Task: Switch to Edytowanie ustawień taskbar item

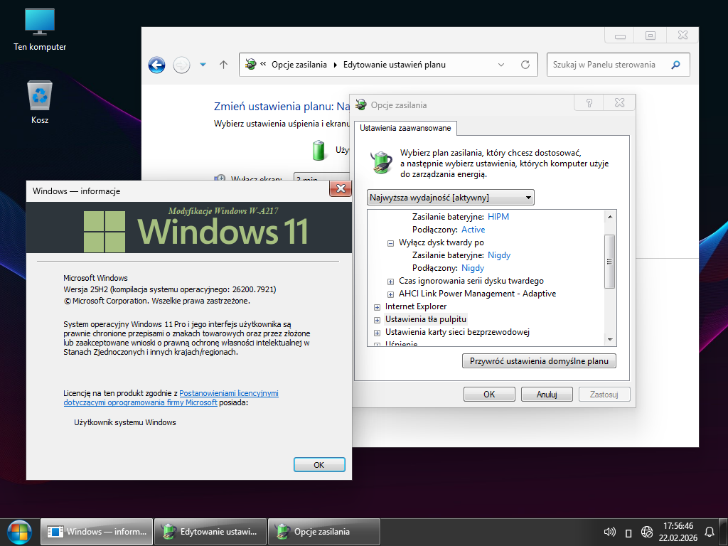Action: 210,532
